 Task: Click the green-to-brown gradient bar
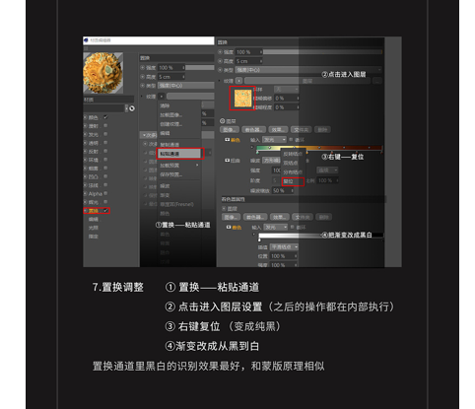tap(318, 148)
